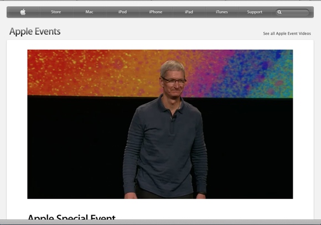This screenshot has width=321, height=225.
Task: Go to the Mac page
Action: 89,12
